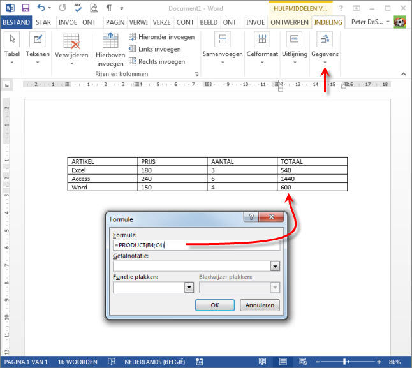The height and width of the screenshot is (368, 412).
Task: Run the spelling check ABC icon
Action: [x=78, y=8]
